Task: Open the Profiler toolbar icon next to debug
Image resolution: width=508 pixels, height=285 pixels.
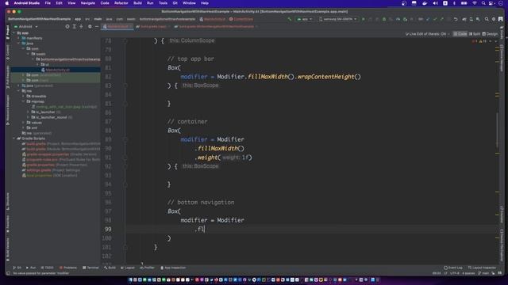Action: point(398,19)
